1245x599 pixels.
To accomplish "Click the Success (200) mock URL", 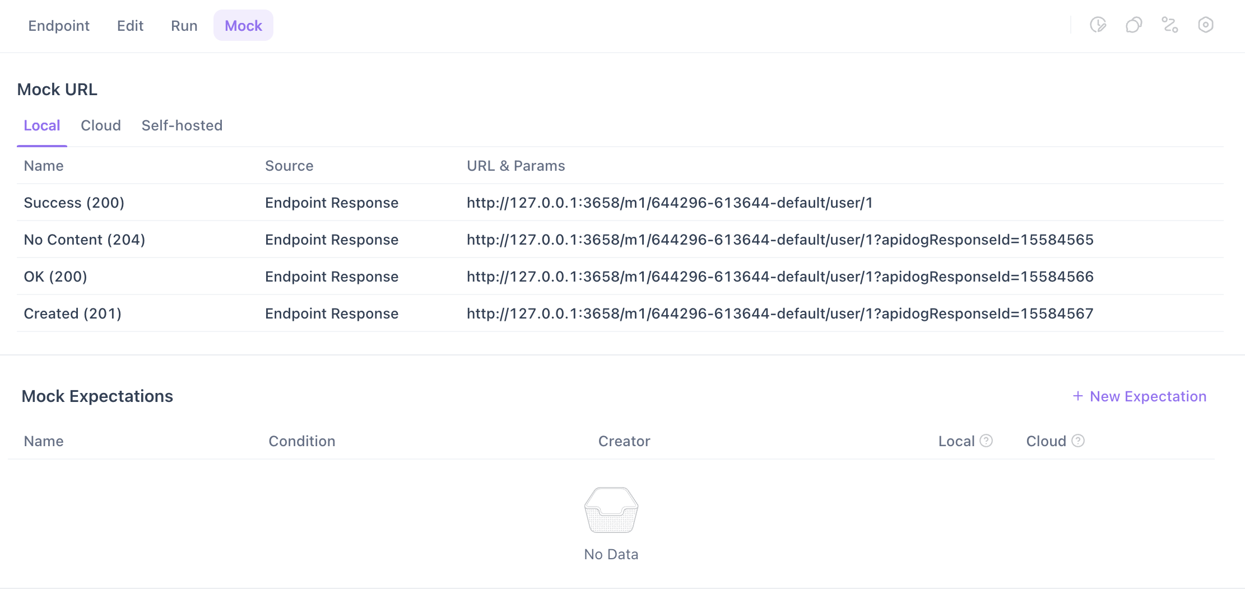I will click(670, 203).
